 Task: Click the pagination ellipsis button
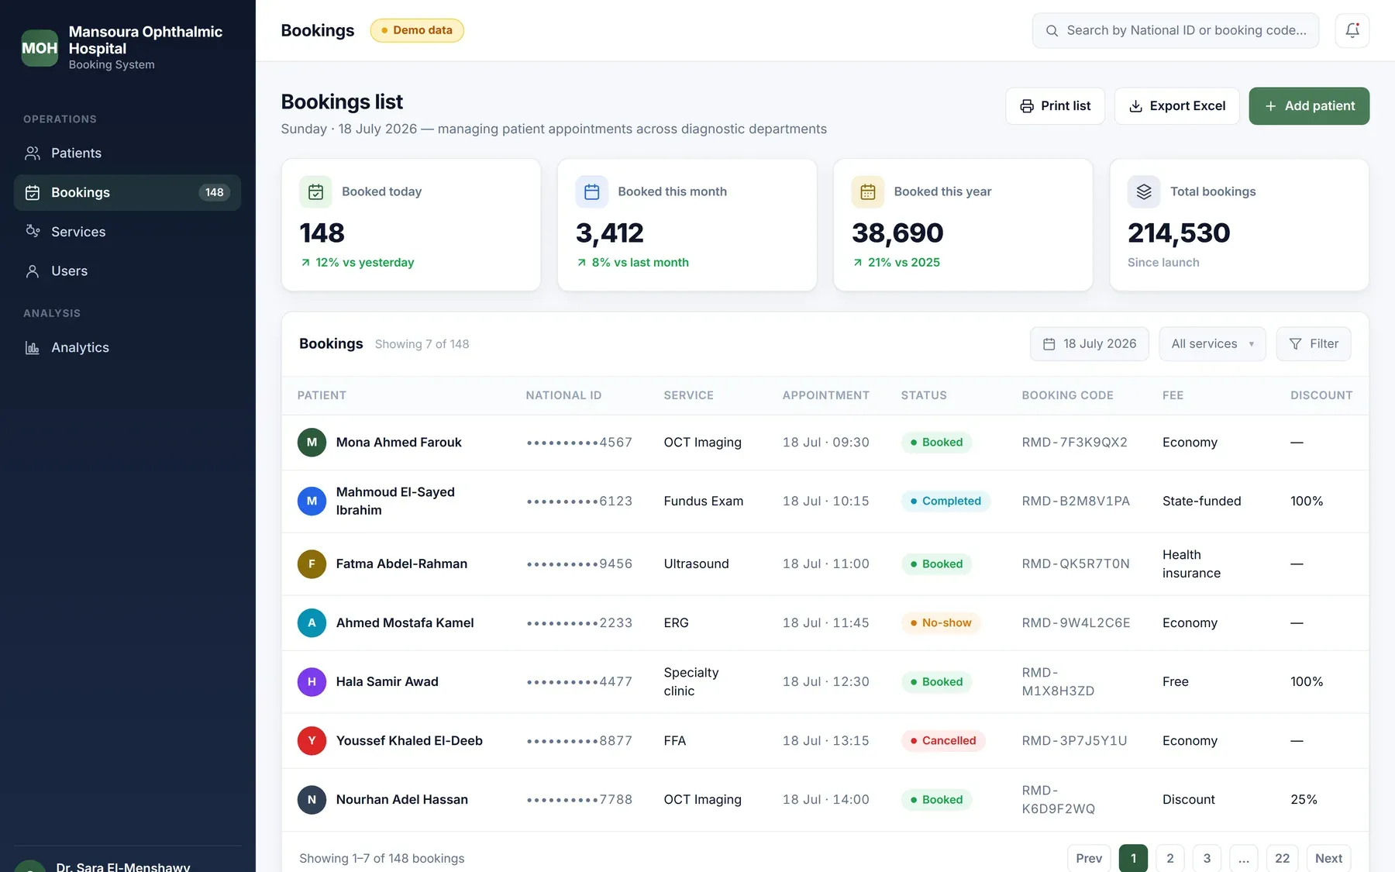(x=1243, y=858)
